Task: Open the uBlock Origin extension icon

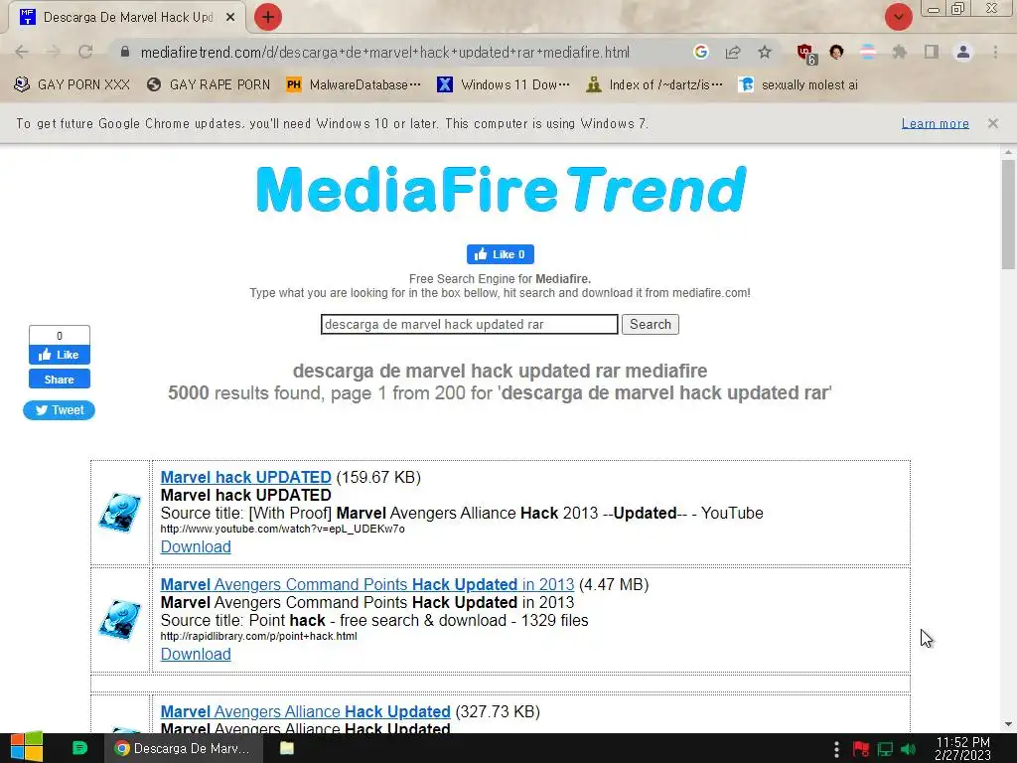Action: point(806,54)
